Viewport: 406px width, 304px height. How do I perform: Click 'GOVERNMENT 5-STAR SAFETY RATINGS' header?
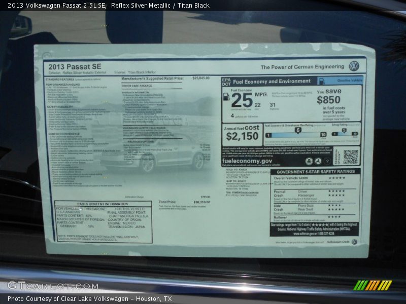(316, 172)
